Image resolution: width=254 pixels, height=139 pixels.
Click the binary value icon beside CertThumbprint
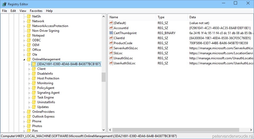click(111, 33)
